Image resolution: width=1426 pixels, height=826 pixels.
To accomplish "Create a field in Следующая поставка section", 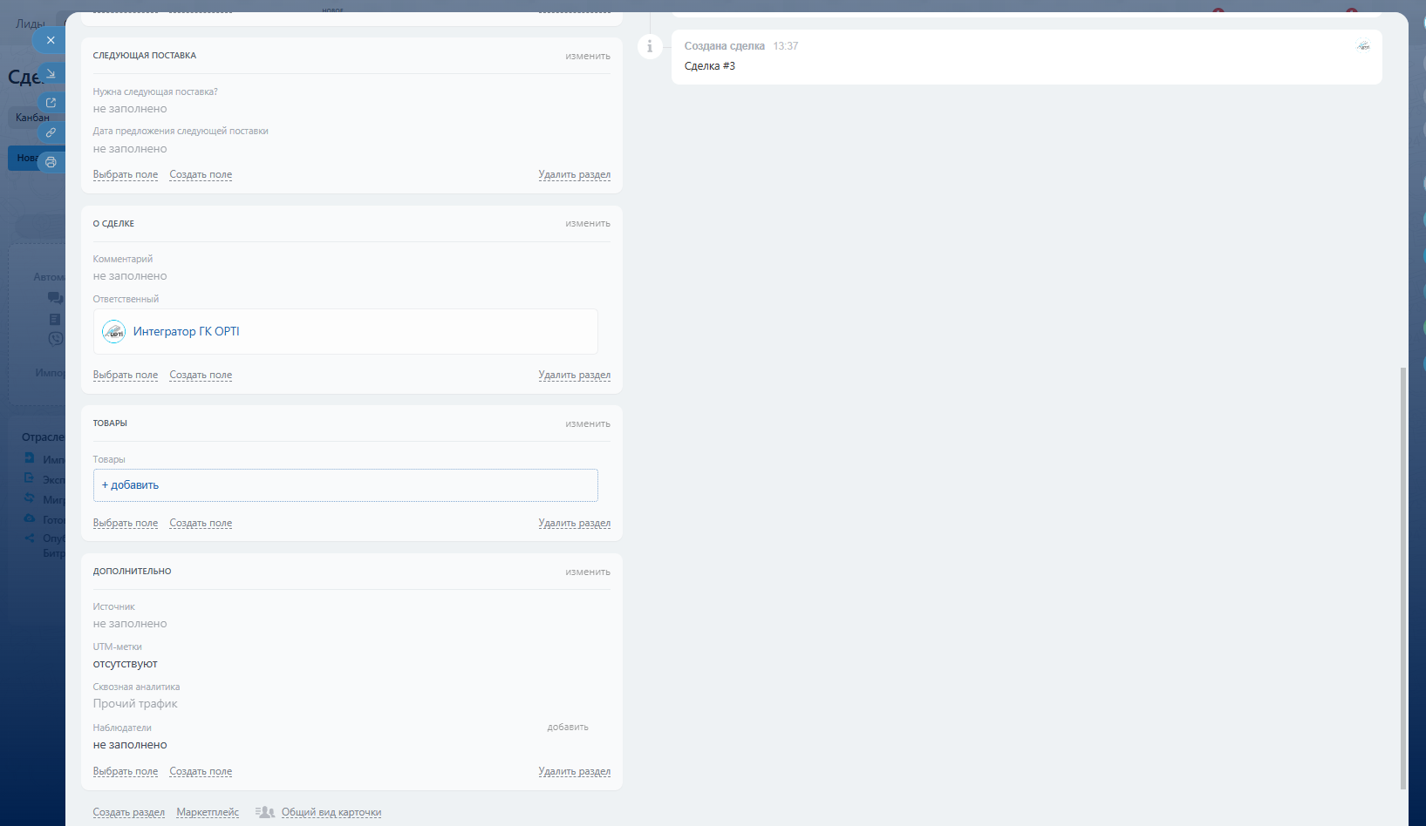I will point(201,175).
